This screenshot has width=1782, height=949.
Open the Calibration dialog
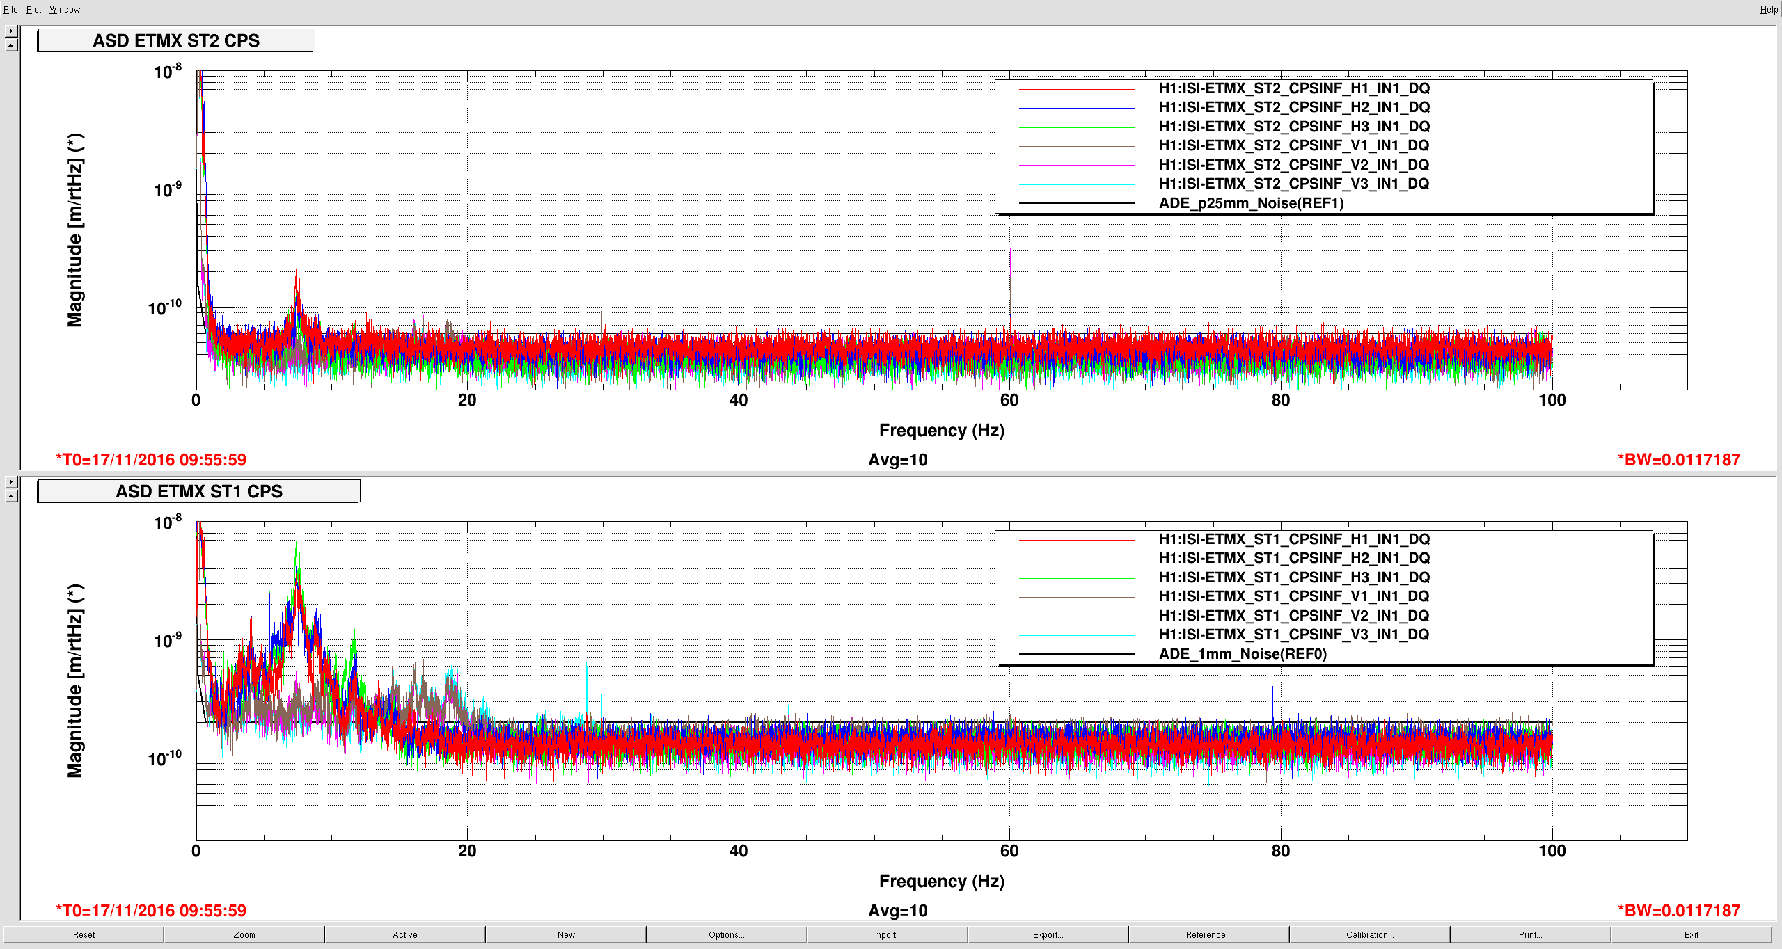pos(1370,934)
